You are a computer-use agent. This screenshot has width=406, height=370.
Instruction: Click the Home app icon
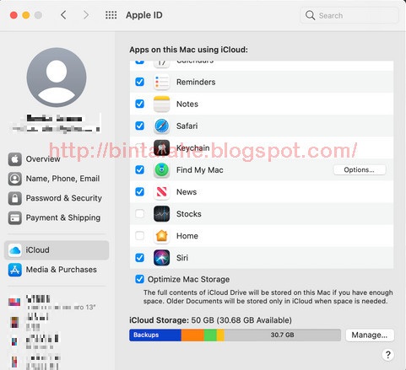coord(161,236)
